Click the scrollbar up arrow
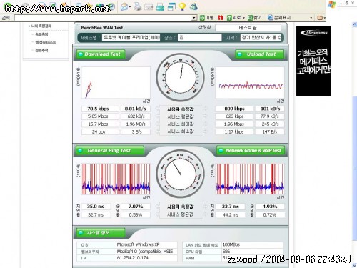 pyautogui.click(x=354, y=24)
